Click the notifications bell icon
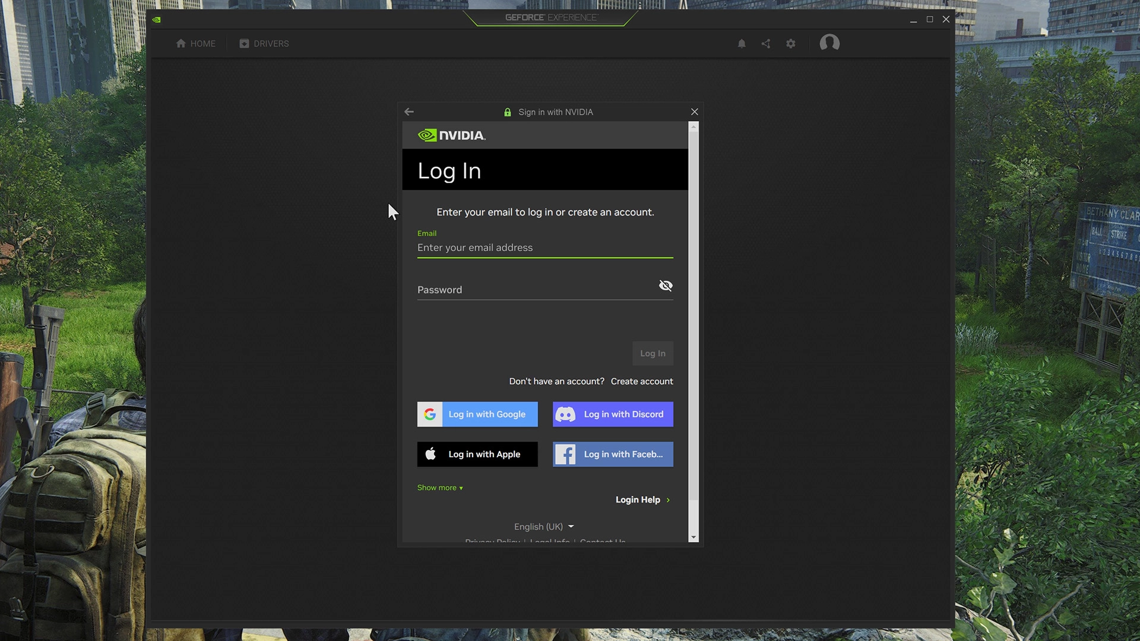 pyautogui.click(x=742, y=43)
